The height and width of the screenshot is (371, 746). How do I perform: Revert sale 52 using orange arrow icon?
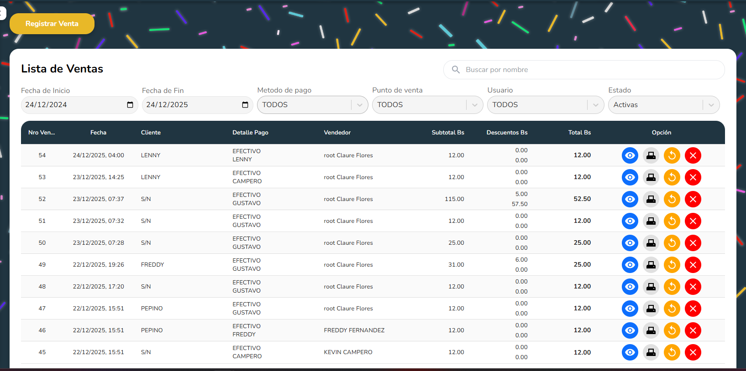(x=672, y=199)
